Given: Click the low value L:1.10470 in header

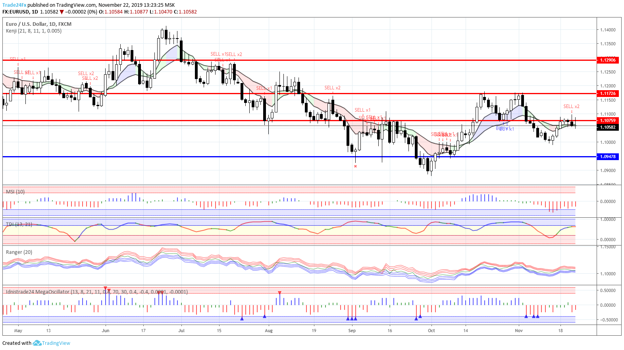Looking at the screenshot, I should [x=161, y=12].
